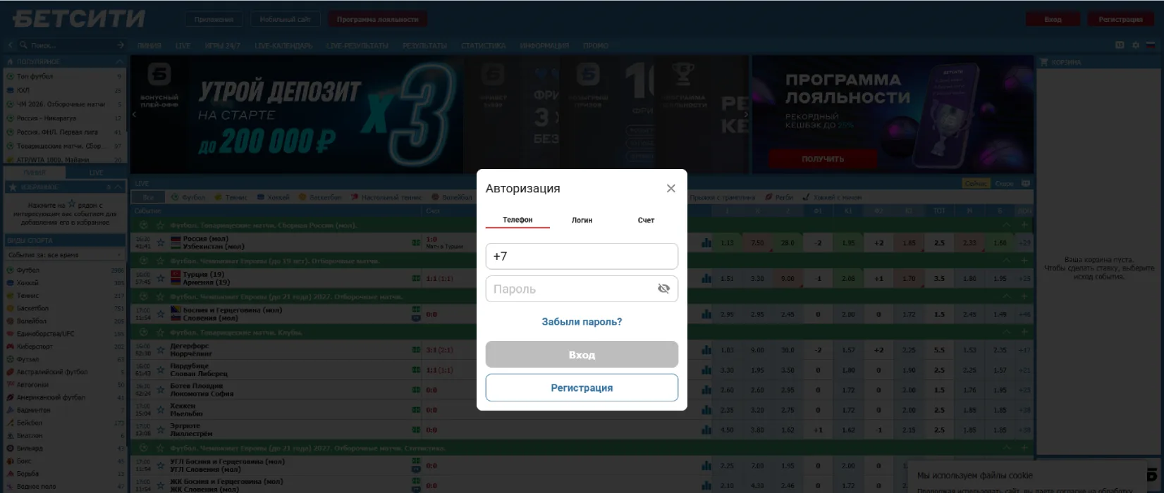Screen dimensions: 1164x493
Task: Star the Россия (мол) – Узбекистан match
Action: (x=161, y=243)
